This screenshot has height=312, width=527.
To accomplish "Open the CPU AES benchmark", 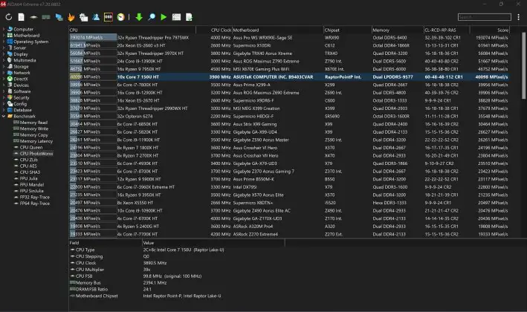I will tap(28, 166).
